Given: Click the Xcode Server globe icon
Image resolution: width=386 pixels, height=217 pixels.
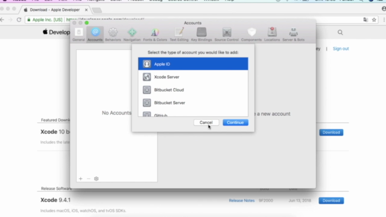Looking at the screenshot, I should [147, 77].
